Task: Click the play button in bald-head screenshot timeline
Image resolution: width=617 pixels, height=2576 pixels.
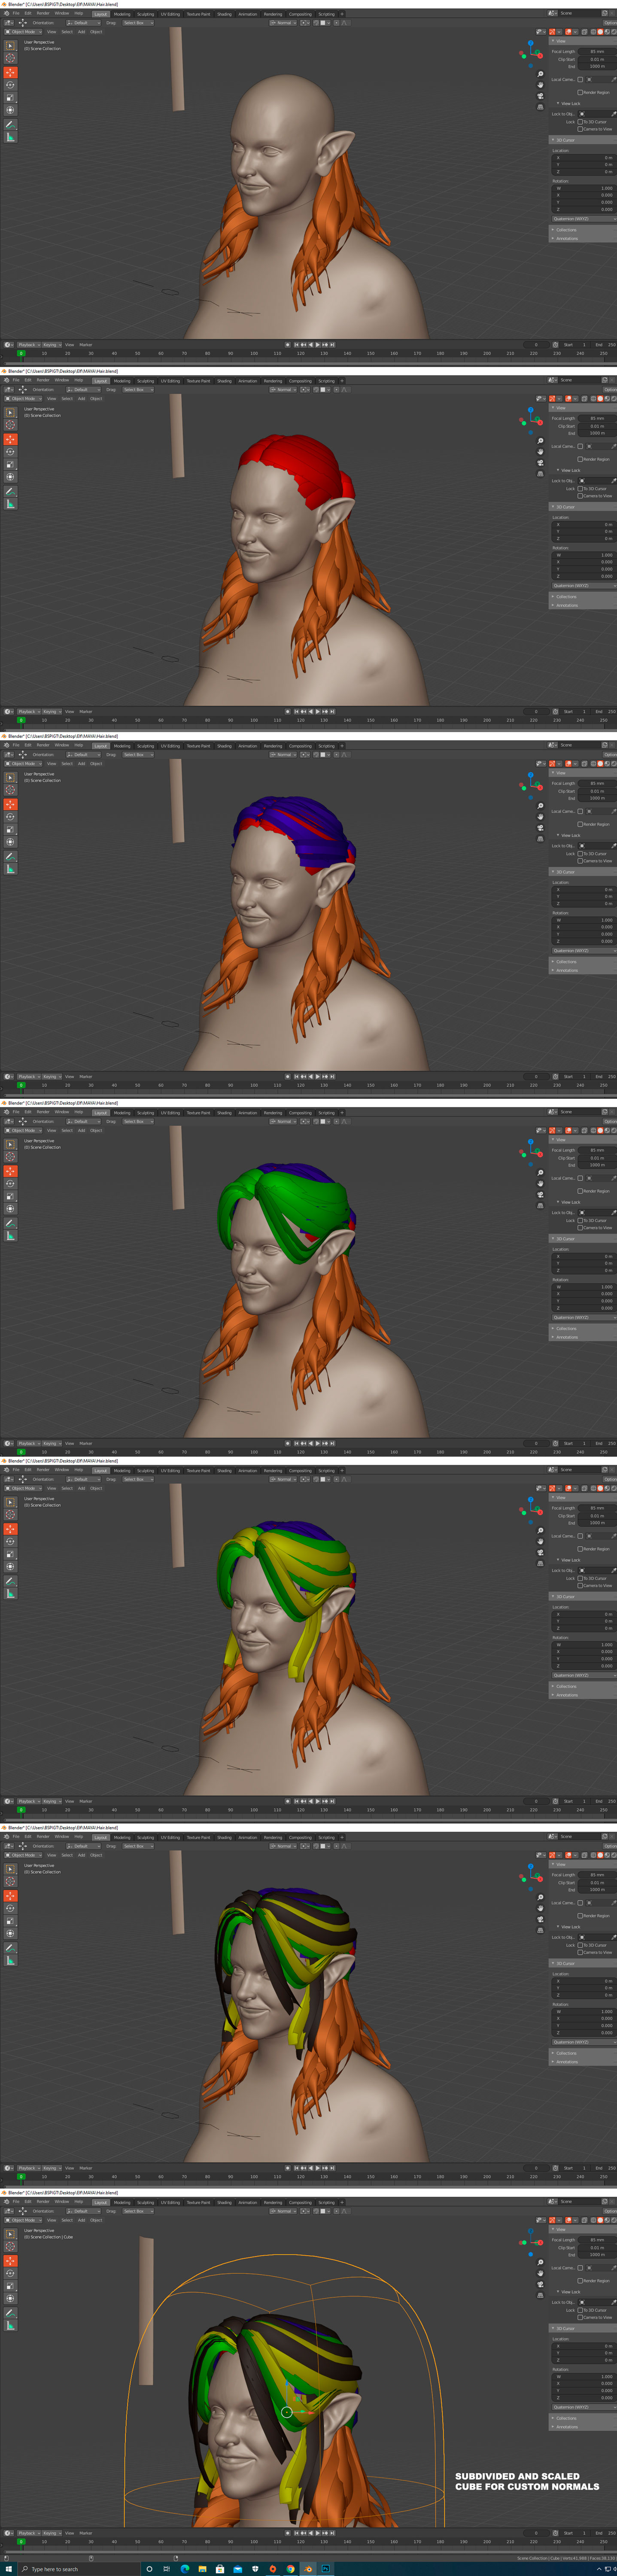Action: (x=318, y=345)
